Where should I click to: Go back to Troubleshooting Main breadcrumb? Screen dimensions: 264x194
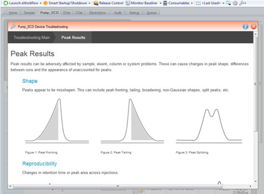pyautogui.click(x=32, y=37)
